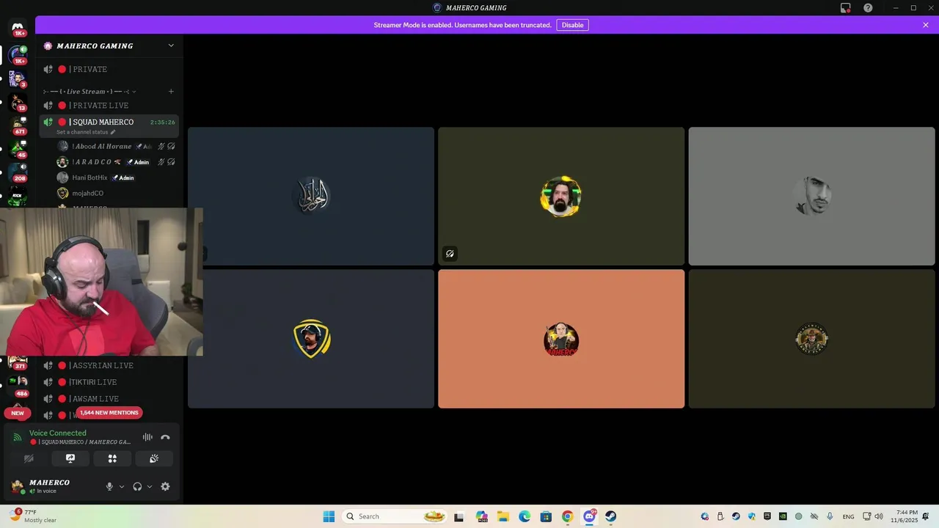This screenshot has width=939, height=528.
Task: Expand the MAHERCO GAMING server menu
Action: [x=110, y=45]
